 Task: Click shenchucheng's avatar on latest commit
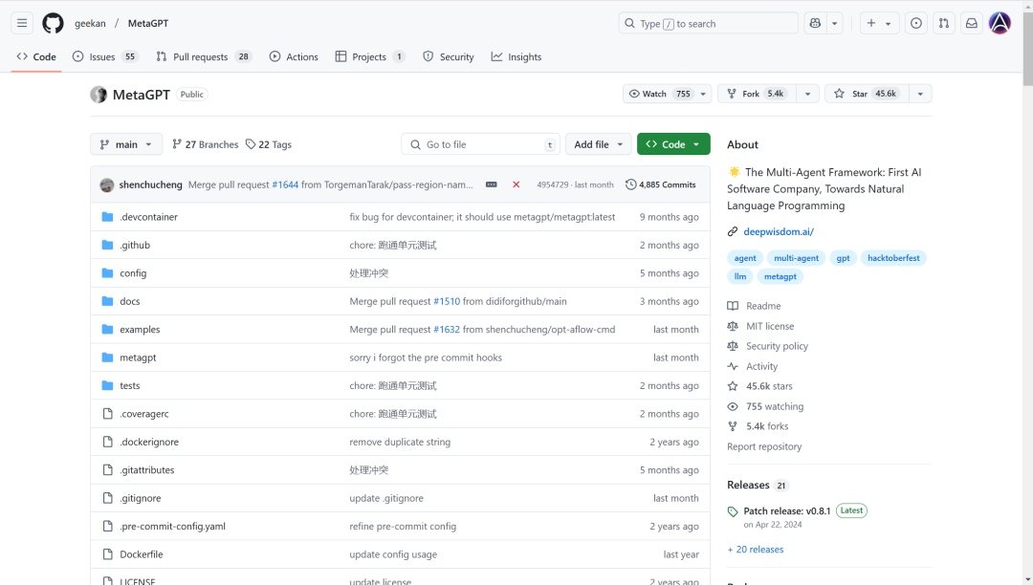[107, 184]
